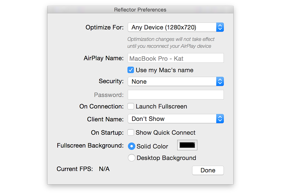Viewport: 281px width, 194px height.
Task: Open the black fullscreen background color swatch
Action: coord(187,145)
